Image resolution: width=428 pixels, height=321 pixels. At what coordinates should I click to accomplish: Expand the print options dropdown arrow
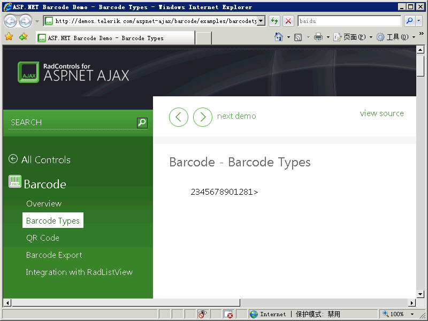[x=328, y=37]
